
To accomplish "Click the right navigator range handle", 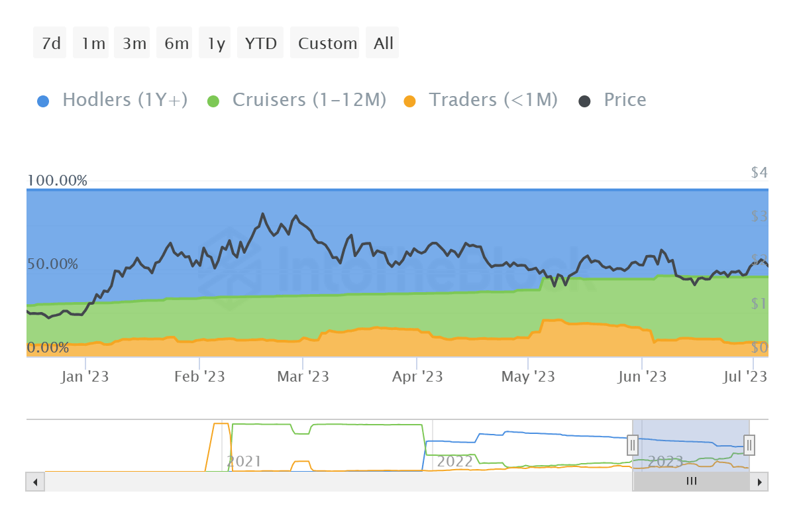I will tap(749, 445).
